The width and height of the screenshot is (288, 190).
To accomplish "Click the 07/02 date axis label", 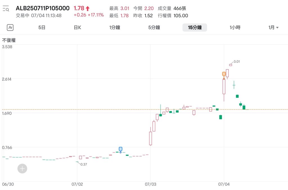I will tap(77, 184).
